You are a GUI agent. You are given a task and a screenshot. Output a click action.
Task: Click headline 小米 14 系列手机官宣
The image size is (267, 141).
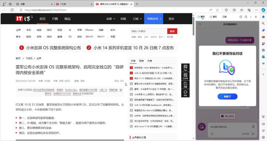134,48
